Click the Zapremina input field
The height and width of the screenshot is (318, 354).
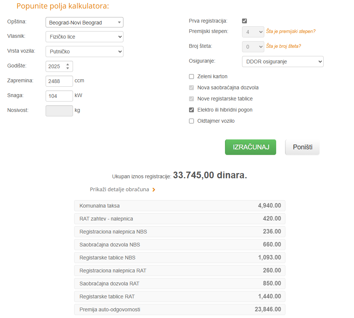59,81
